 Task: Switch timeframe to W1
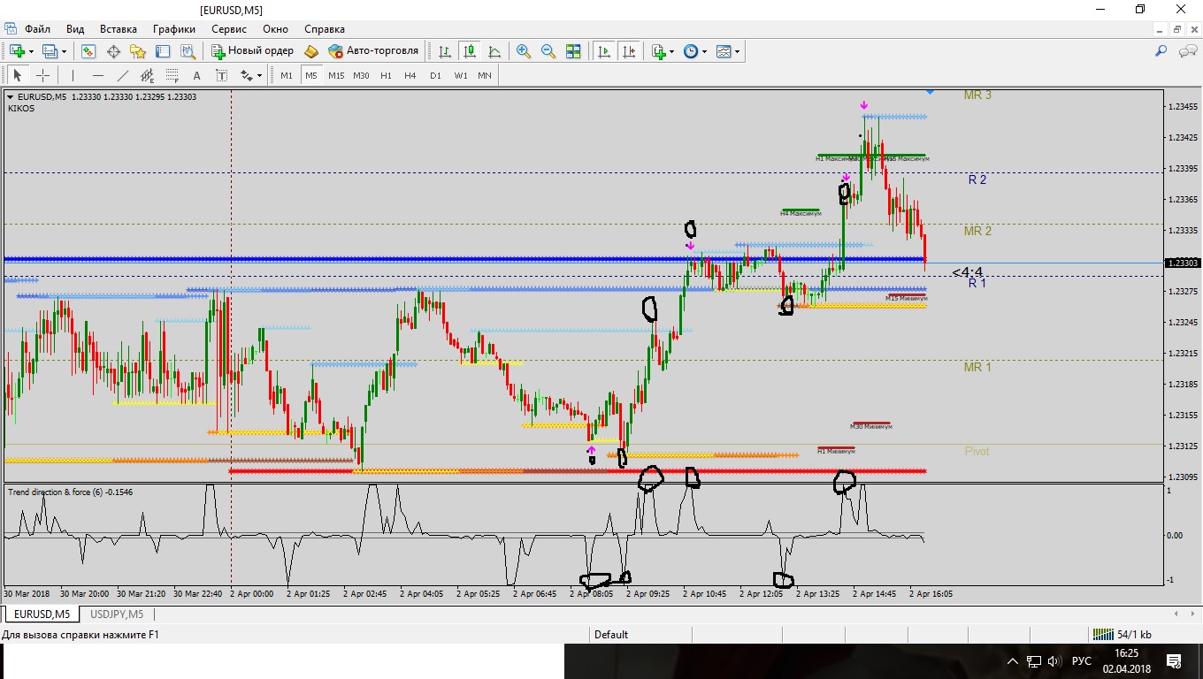pos(461,75)
